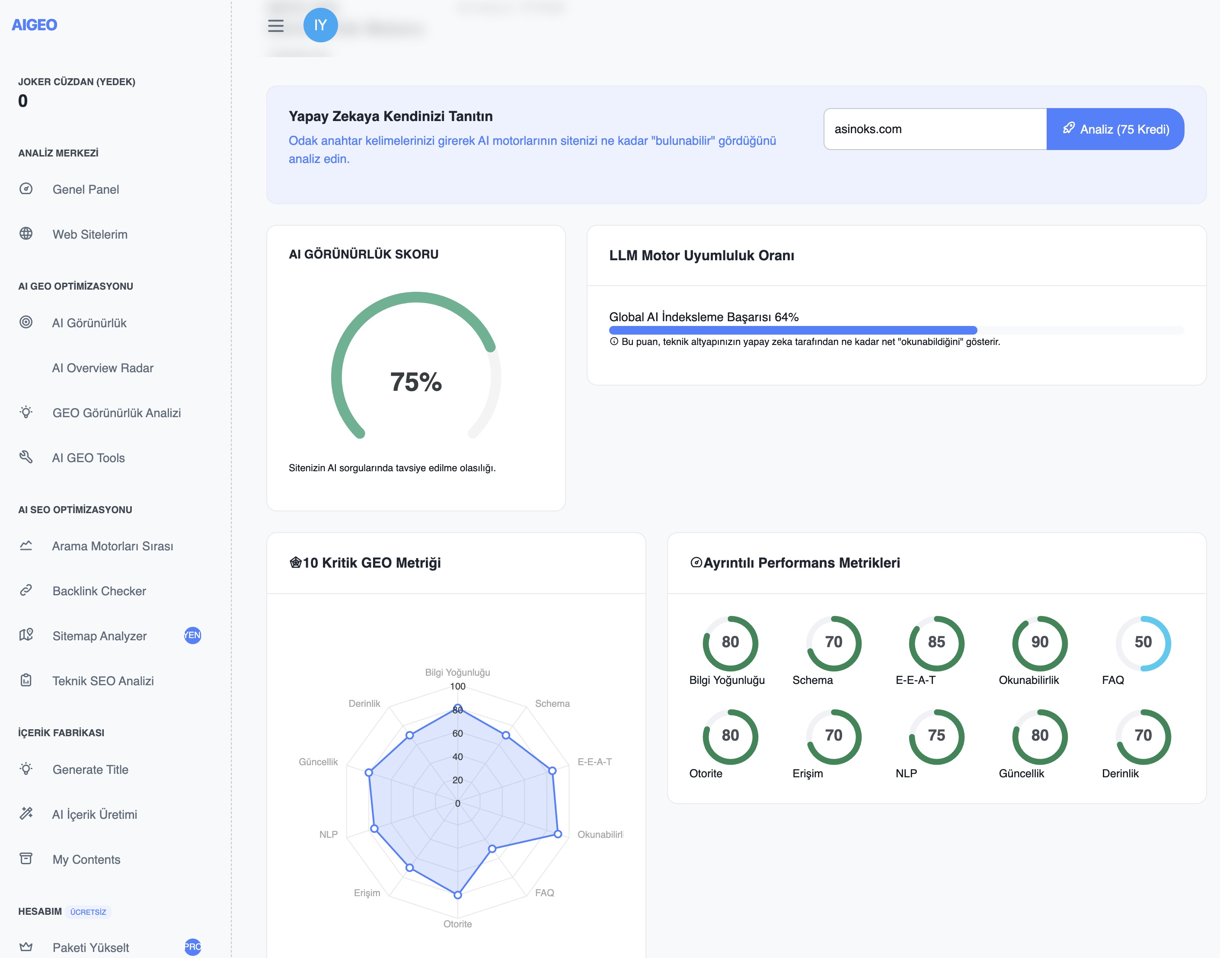Click the Global AI İndeksleme progress bar
The image size is (1220, 958).
click(896, 330)
